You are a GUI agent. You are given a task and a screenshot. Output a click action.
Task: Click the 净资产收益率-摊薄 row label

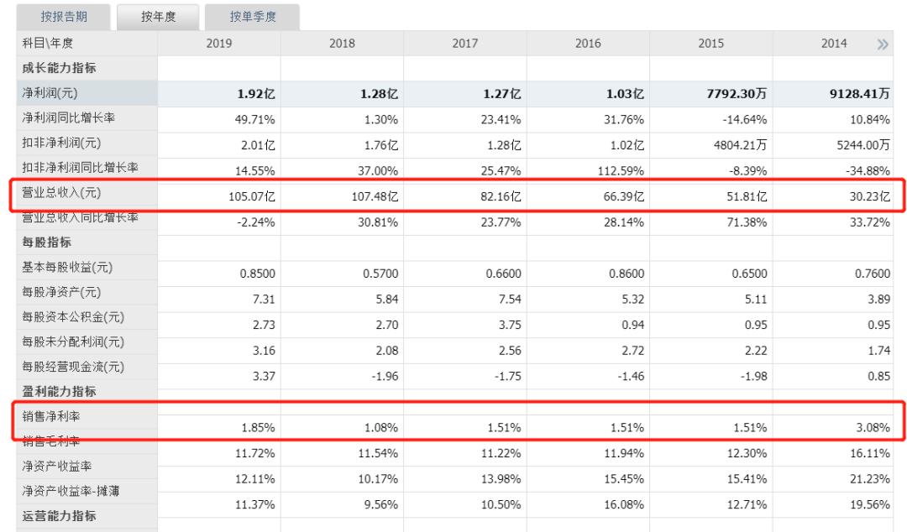coord(71,491)
